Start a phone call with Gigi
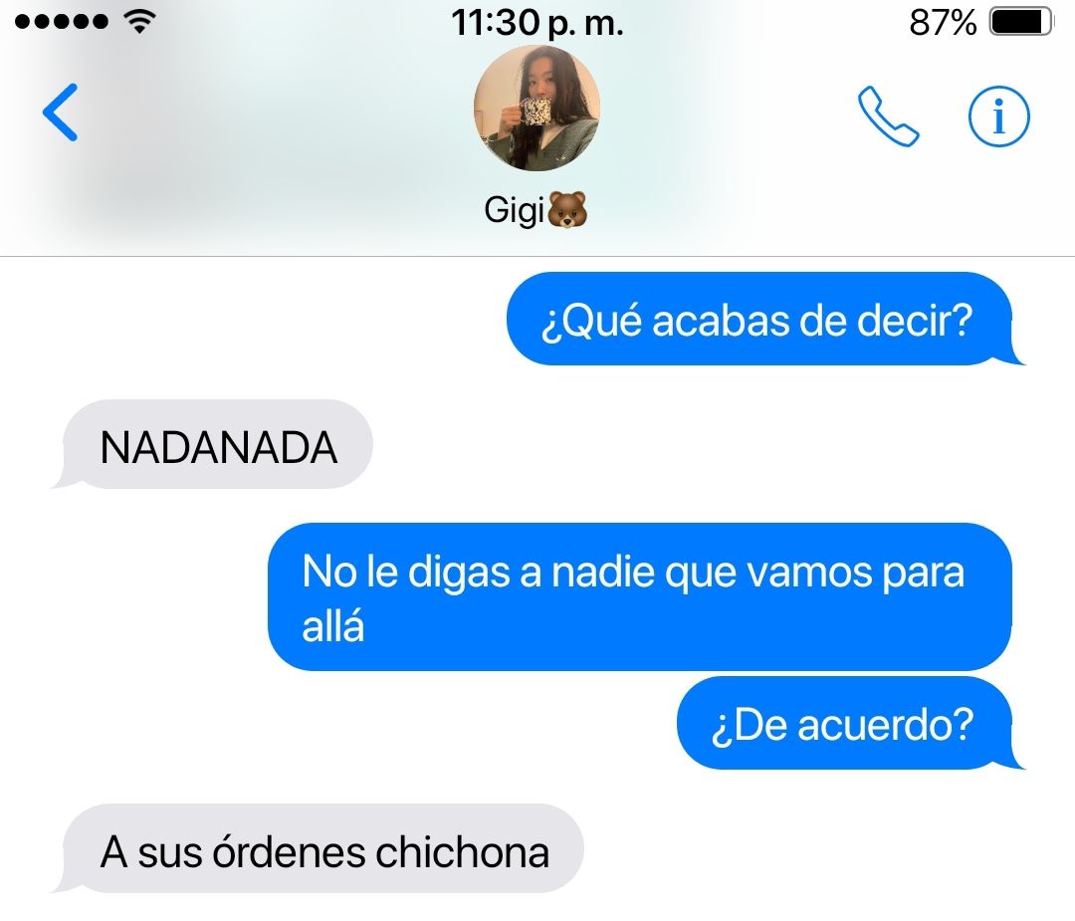 point(888,115)
